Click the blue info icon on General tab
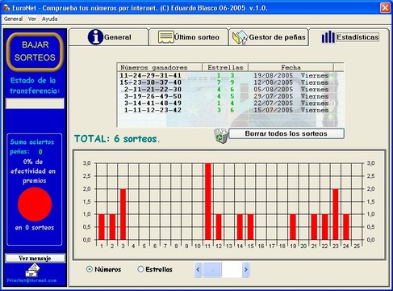The width and height of the screenshot is (393, 291). pyautogui.click(x=95, y=37)
